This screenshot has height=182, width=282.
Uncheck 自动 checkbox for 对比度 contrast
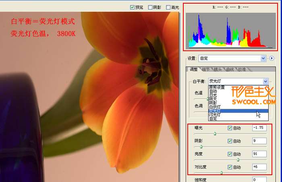(x=230, y=167)
